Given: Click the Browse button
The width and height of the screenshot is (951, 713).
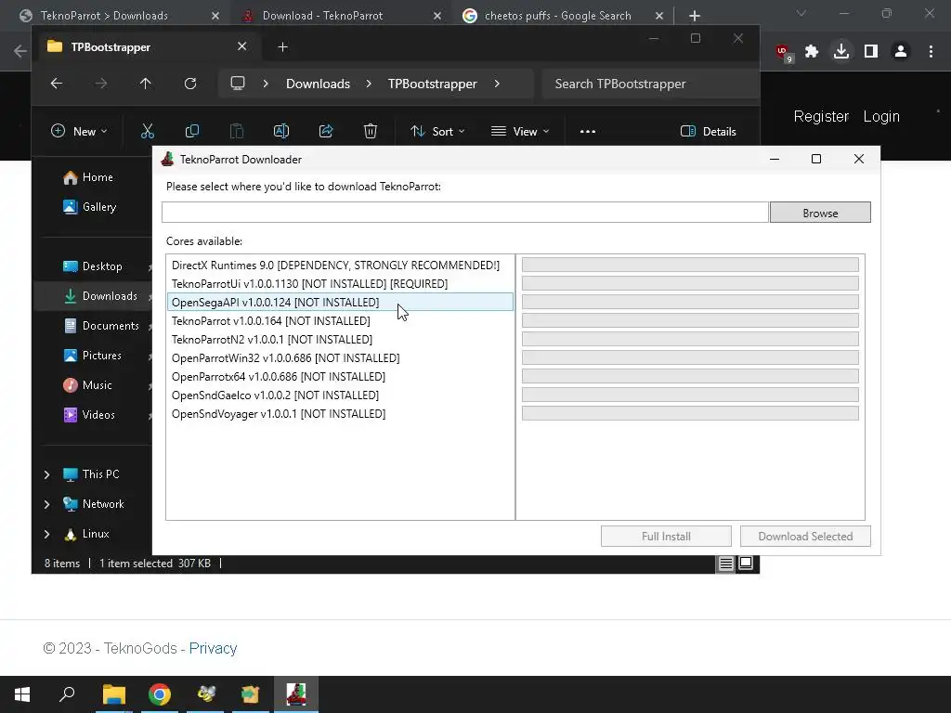Looking at the screenshot, I should pyautogui.click(x=820, y=213).
